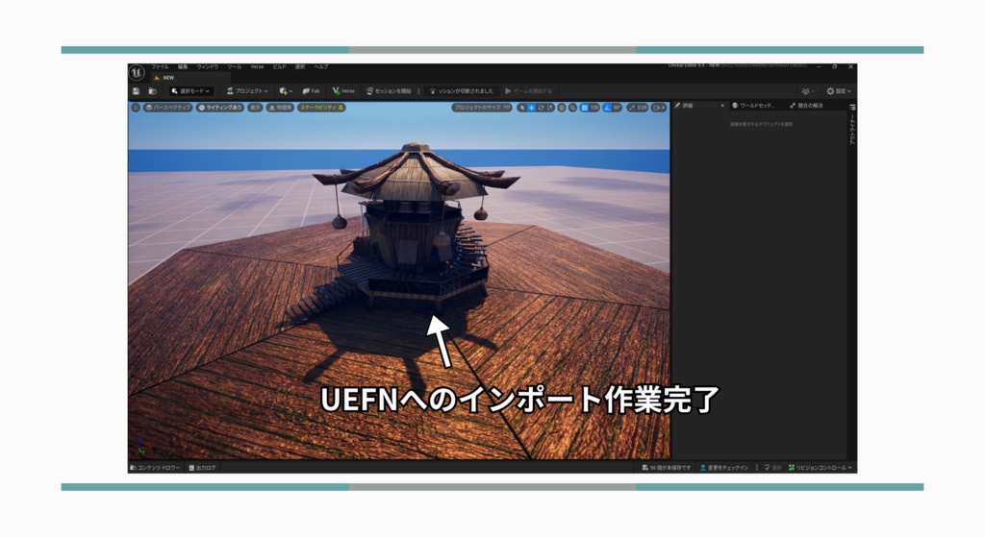985x537 pixels.
Task: Toggle rotation snapping angle icon
Action: coord(607,108)
